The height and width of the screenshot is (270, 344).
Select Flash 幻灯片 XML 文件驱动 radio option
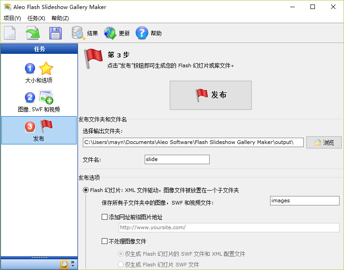[x=86, y=190]
